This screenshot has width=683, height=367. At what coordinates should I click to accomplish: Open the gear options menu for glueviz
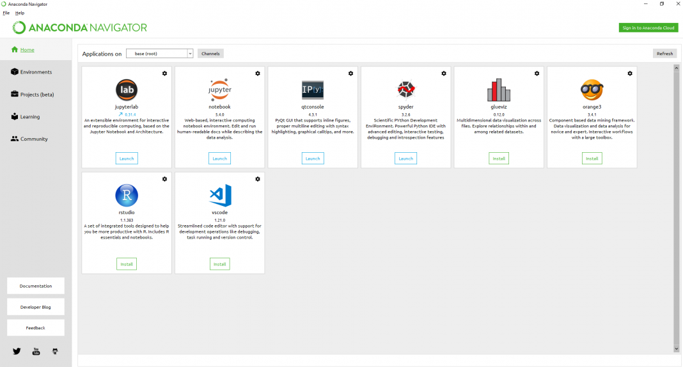tap(537, 74)
